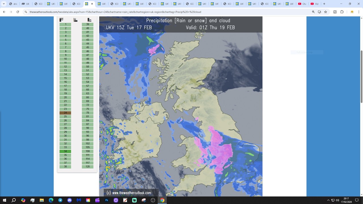This screenshot has height=204, width=363.
Task: Reload the weather chart page
Action: coord(18,12)
